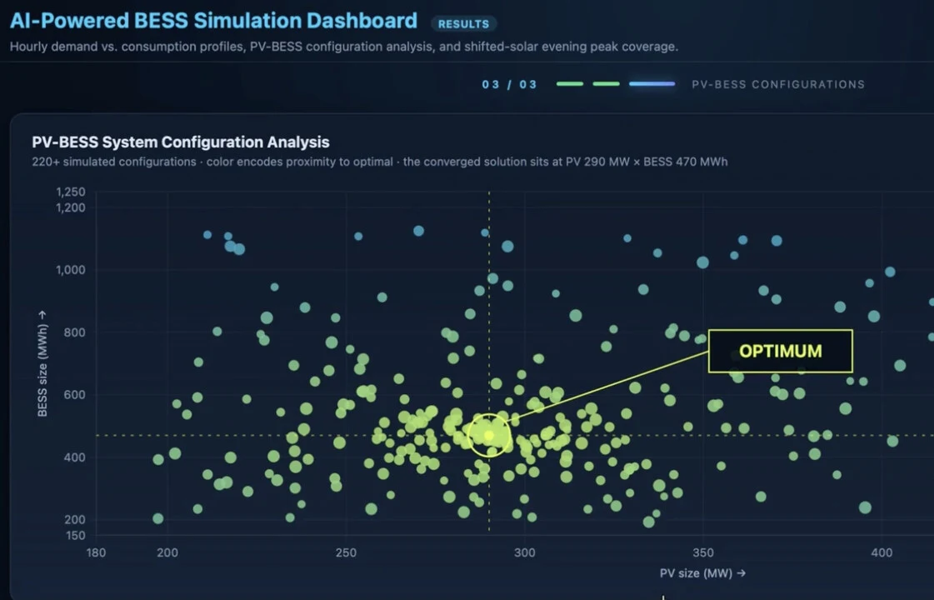Click the 300 x-axis tick label

click(x=525, y=553)
